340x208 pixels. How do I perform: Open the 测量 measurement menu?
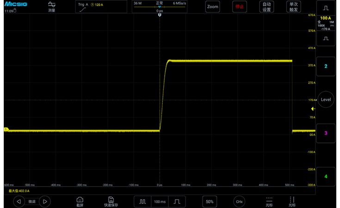point(52,6)
